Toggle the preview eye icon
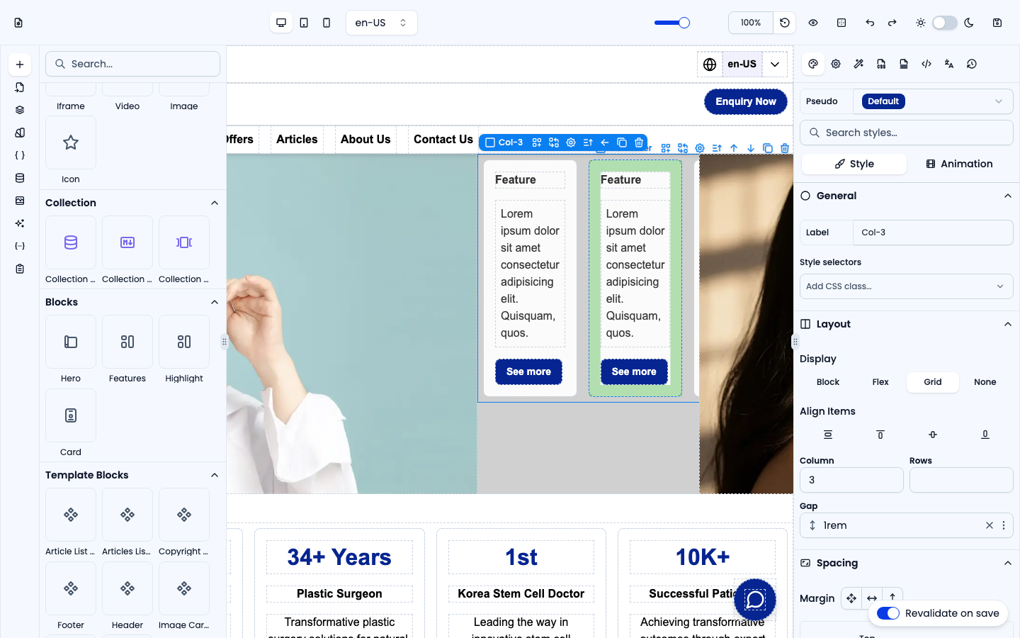The width and height of the screenshot is (1020, 638). [813, 23]
